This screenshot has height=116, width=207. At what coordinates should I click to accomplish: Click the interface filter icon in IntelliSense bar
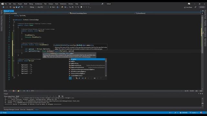tap(82, 78)
